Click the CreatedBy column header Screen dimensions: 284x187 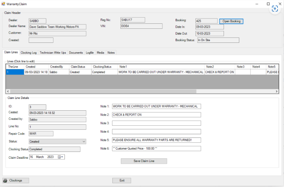point(59,67)
